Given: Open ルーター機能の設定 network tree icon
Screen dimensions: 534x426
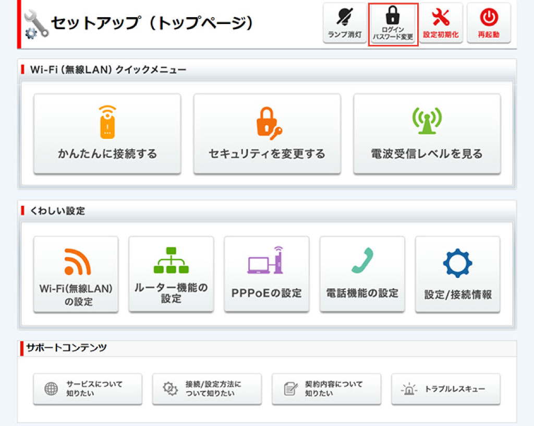Looking at the screenshot, I should [x=171, y=260].
